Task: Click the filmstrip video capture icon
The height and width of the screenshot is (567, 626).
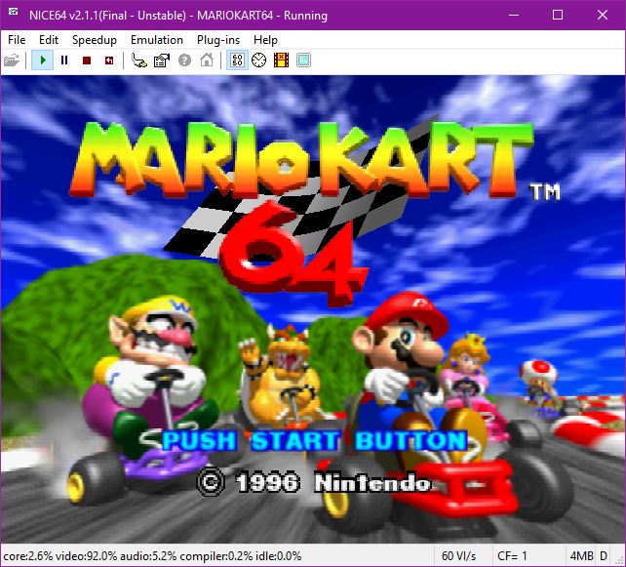Action: 282,61
